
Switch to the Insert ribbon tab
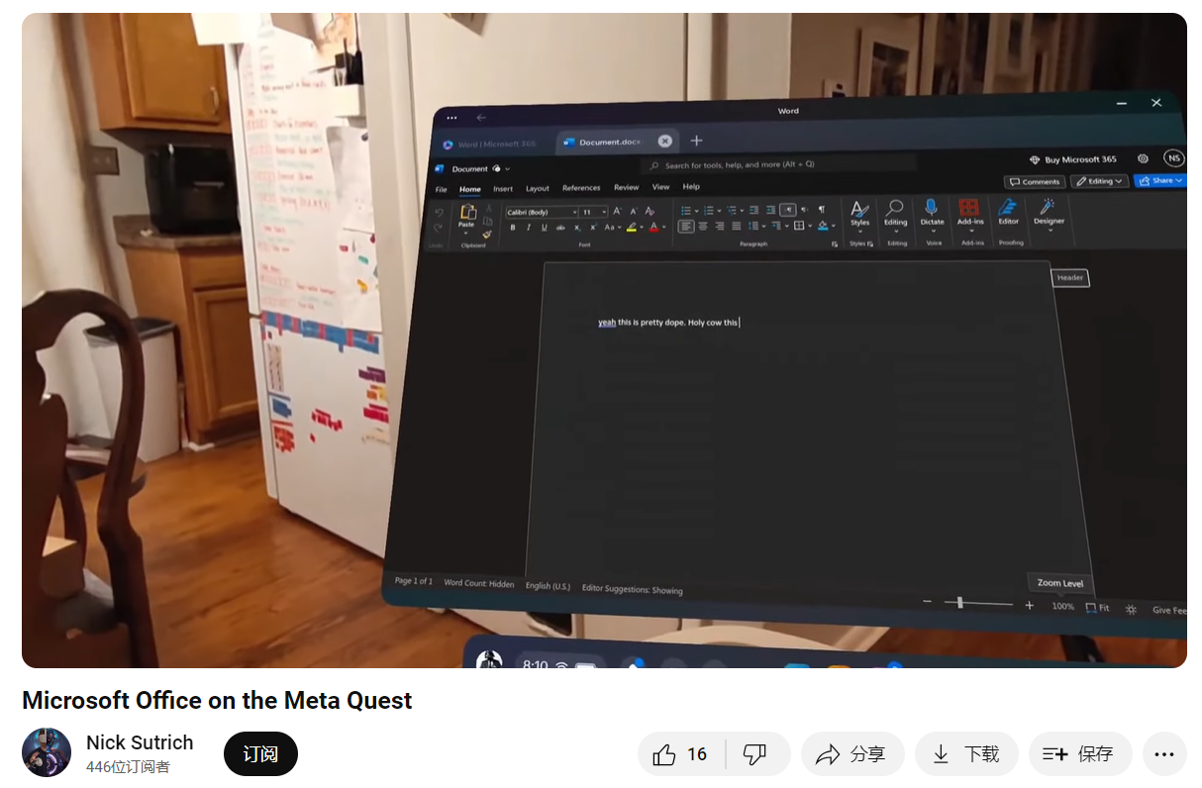click(503, 186)
